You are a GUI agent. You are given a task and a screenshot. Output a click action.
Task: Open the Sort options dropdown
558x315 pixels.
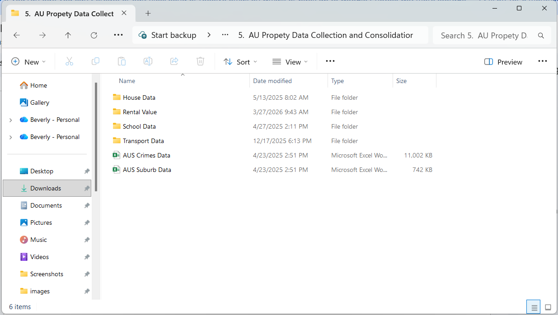pyautogui.click(x=240, y=62)
